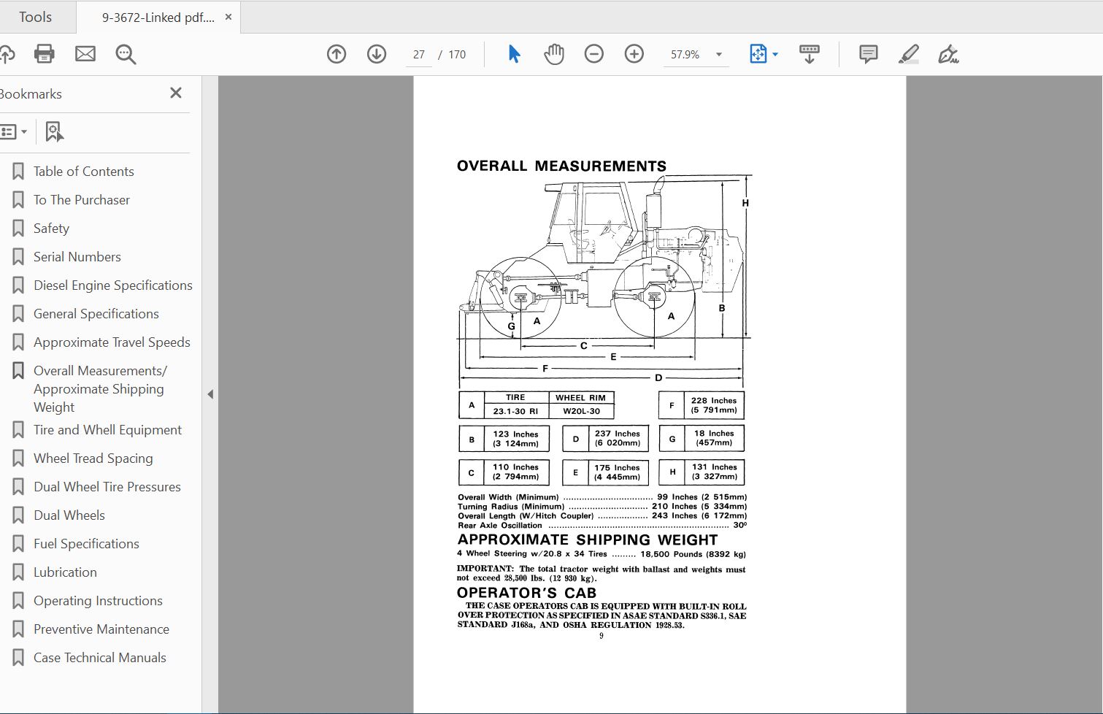Open the Fill & Sign tool

pyautogui.click(x=948, y=53)
